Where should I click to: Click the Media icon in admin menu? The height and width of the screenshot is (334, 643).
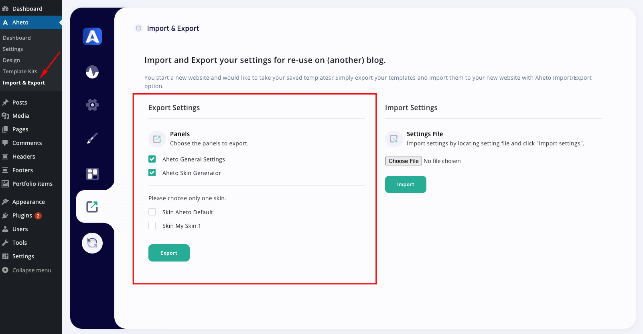5,116
